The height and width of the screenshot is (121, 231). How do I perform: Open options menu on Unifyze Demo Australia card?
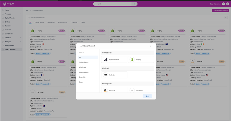pyautogui.click(x=146, y=31)
